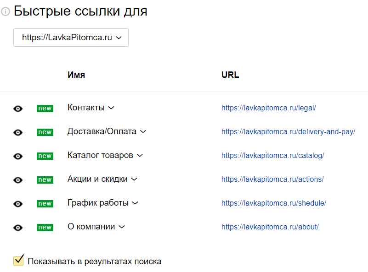Open the lavkapitomca.ru/about/ link
Image resolution: width=368 pixels, height=272 pixels.
(x=270, y=227)
